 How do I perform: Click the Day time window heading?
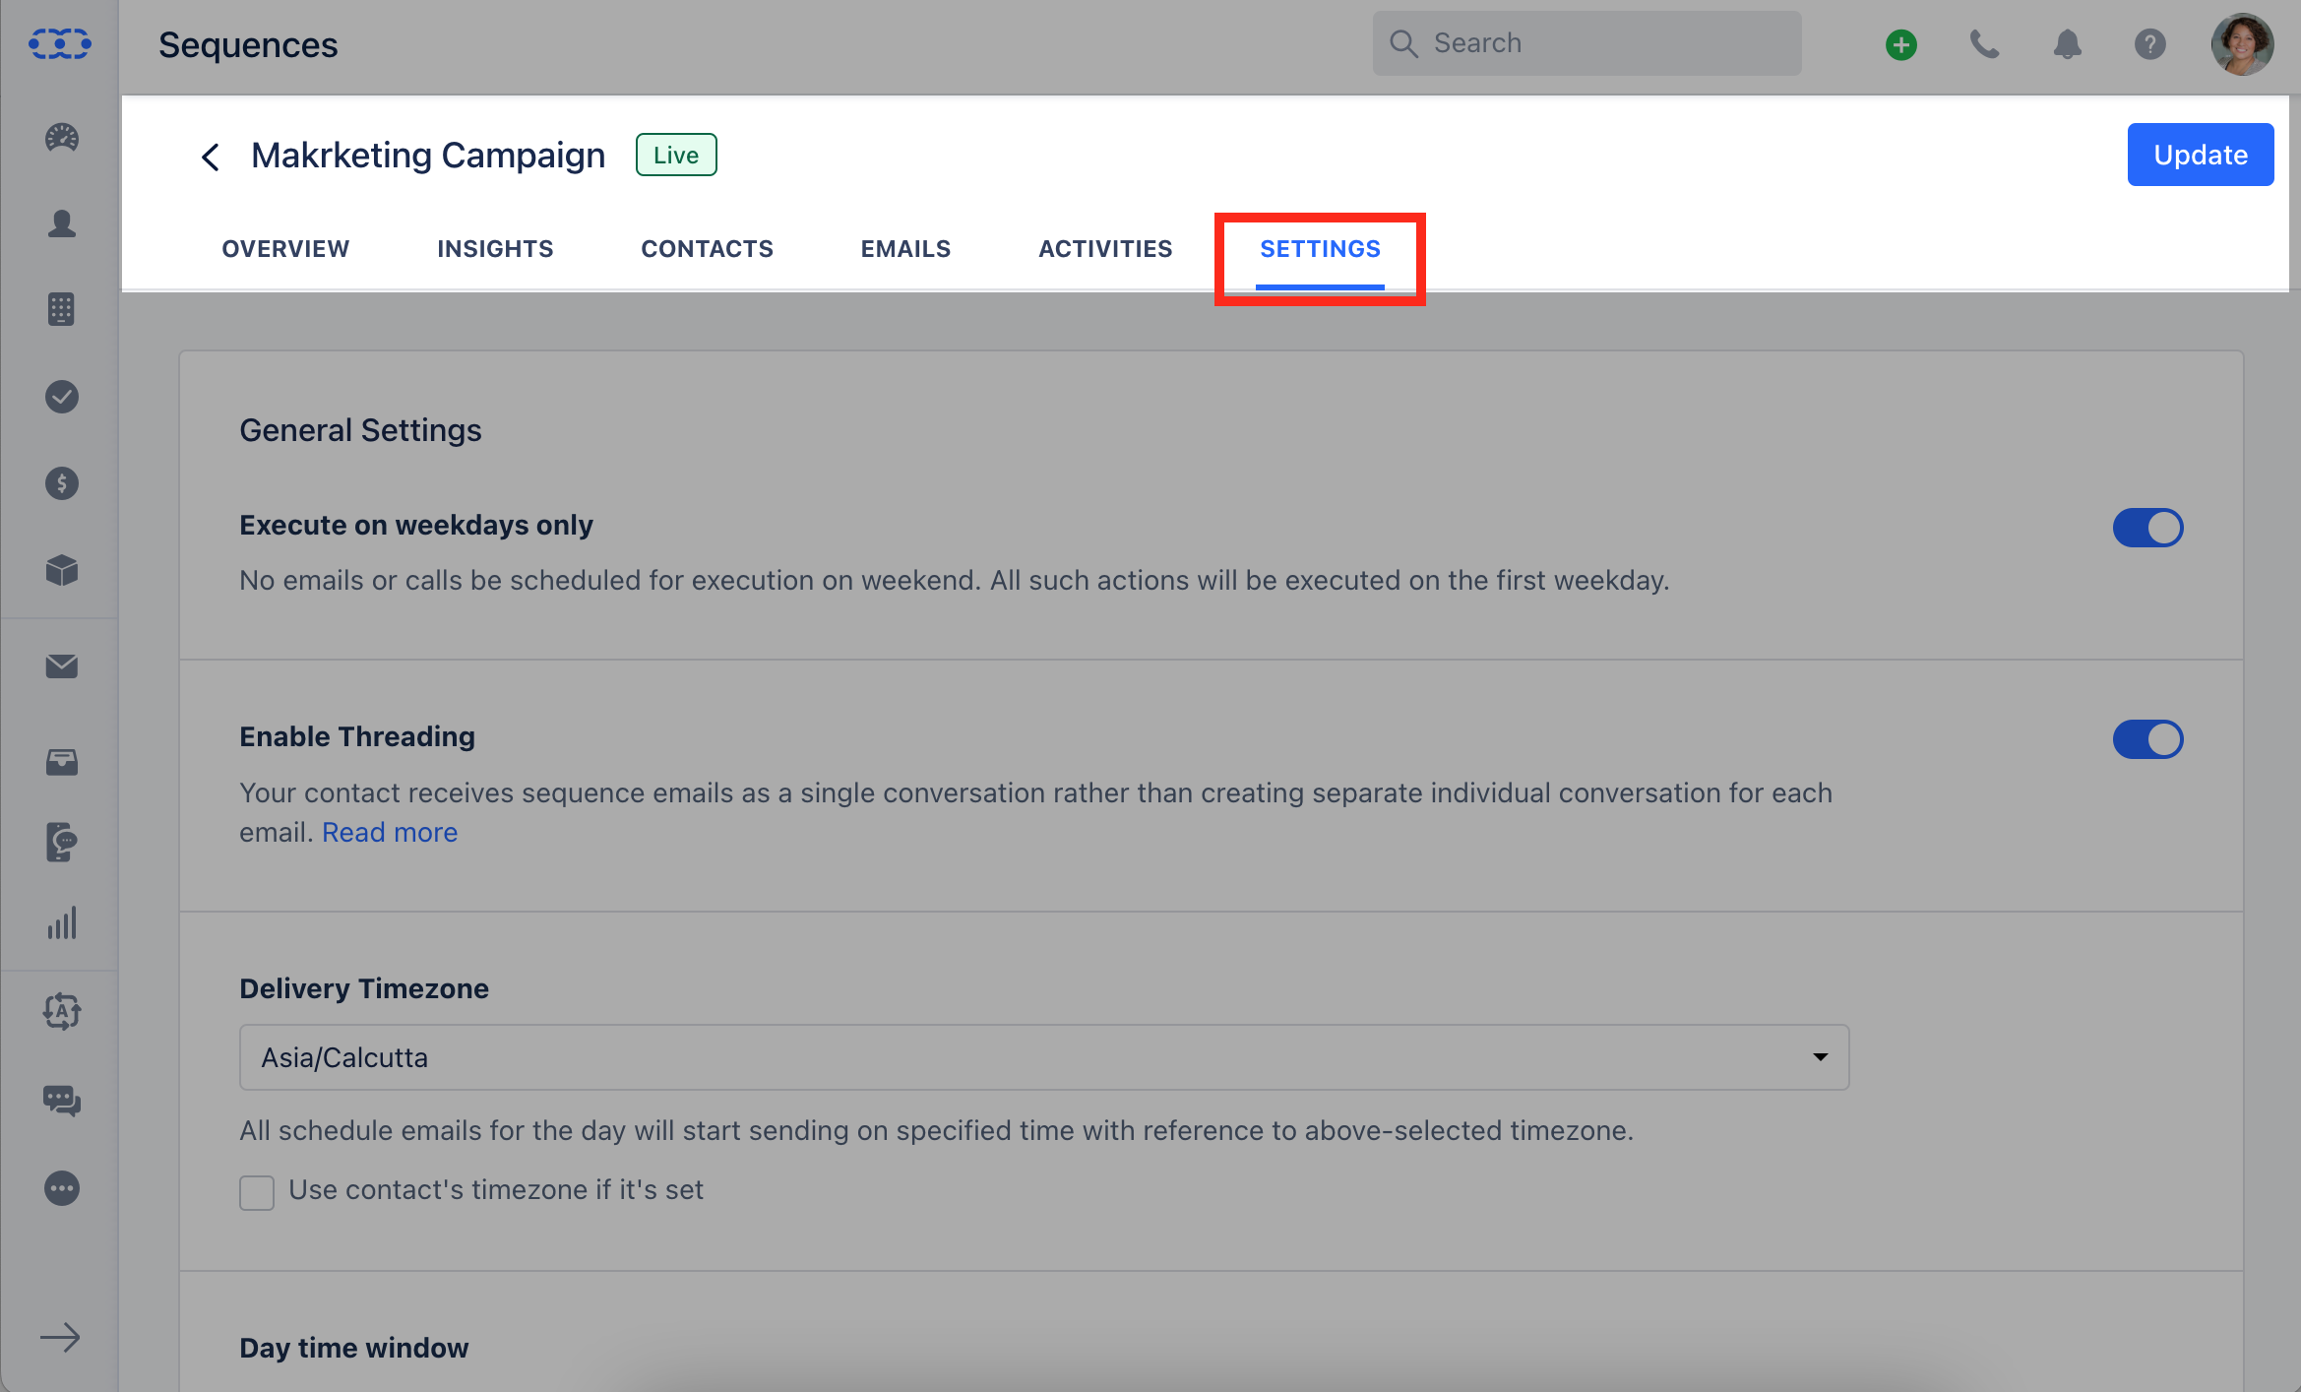click(x=353, y=1348)
